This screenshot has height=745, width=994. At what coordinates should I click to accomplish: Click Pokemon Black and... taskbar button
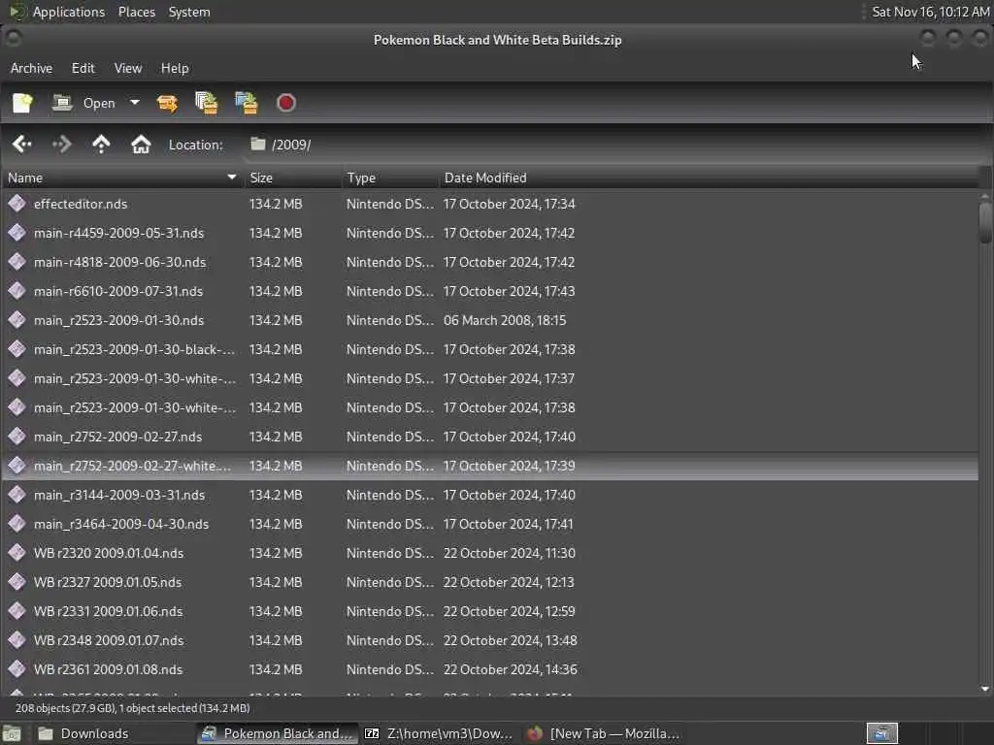(277, 733)
